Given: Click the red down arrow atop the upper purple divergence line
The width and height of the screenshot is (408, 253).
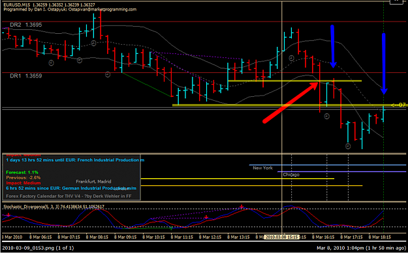Looking at the screenshot, I should pyautogui.click(x=242, y=207).
